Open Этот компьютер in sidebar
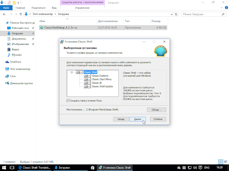The image size is (229, 171). [18, 69]
